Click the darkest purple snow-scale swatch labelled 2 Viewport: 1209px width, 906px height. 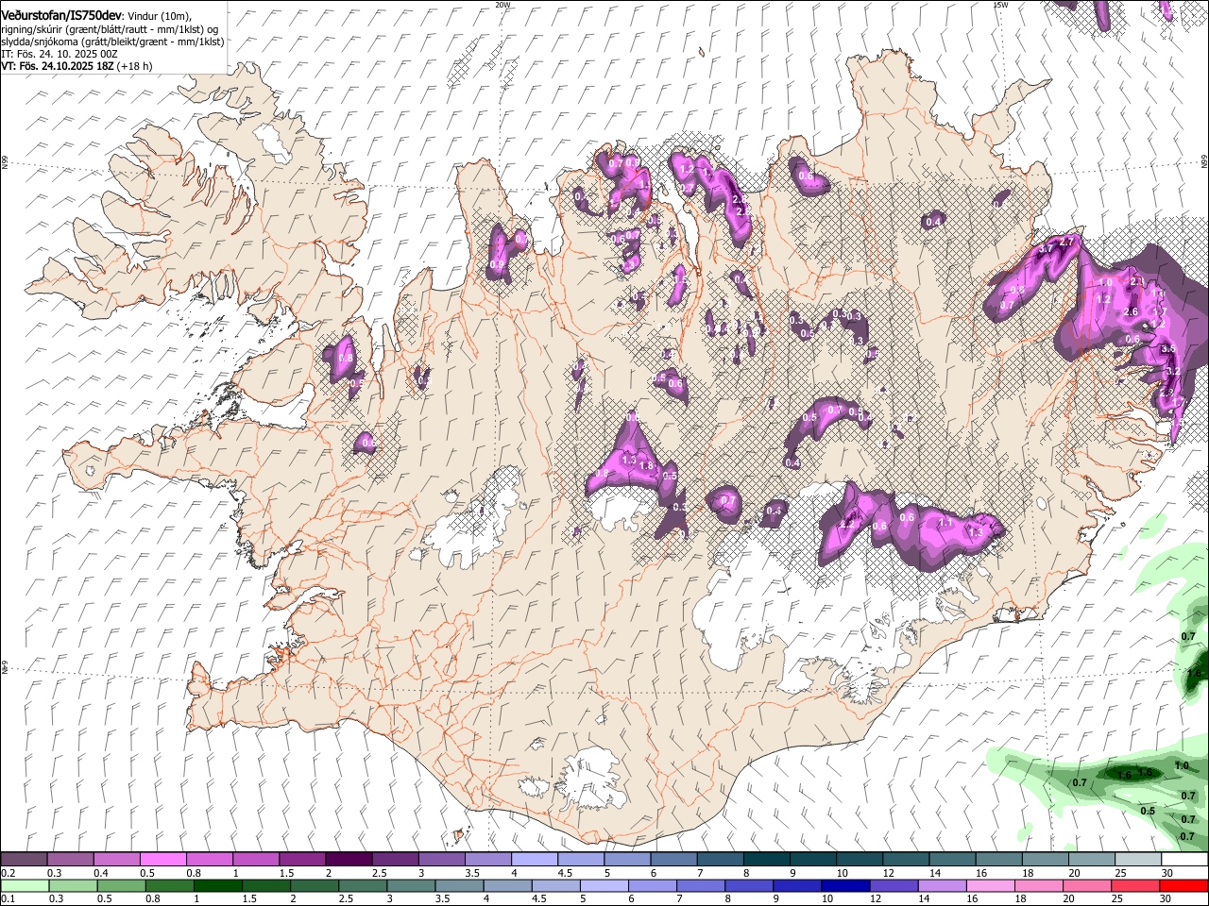(x=348, y=860)
